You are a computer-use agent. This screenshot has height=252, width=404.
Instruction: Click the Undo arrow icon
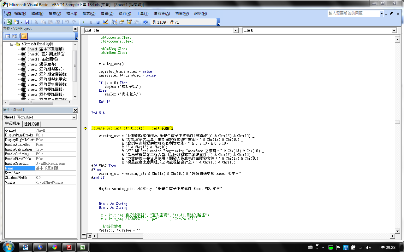67,22
